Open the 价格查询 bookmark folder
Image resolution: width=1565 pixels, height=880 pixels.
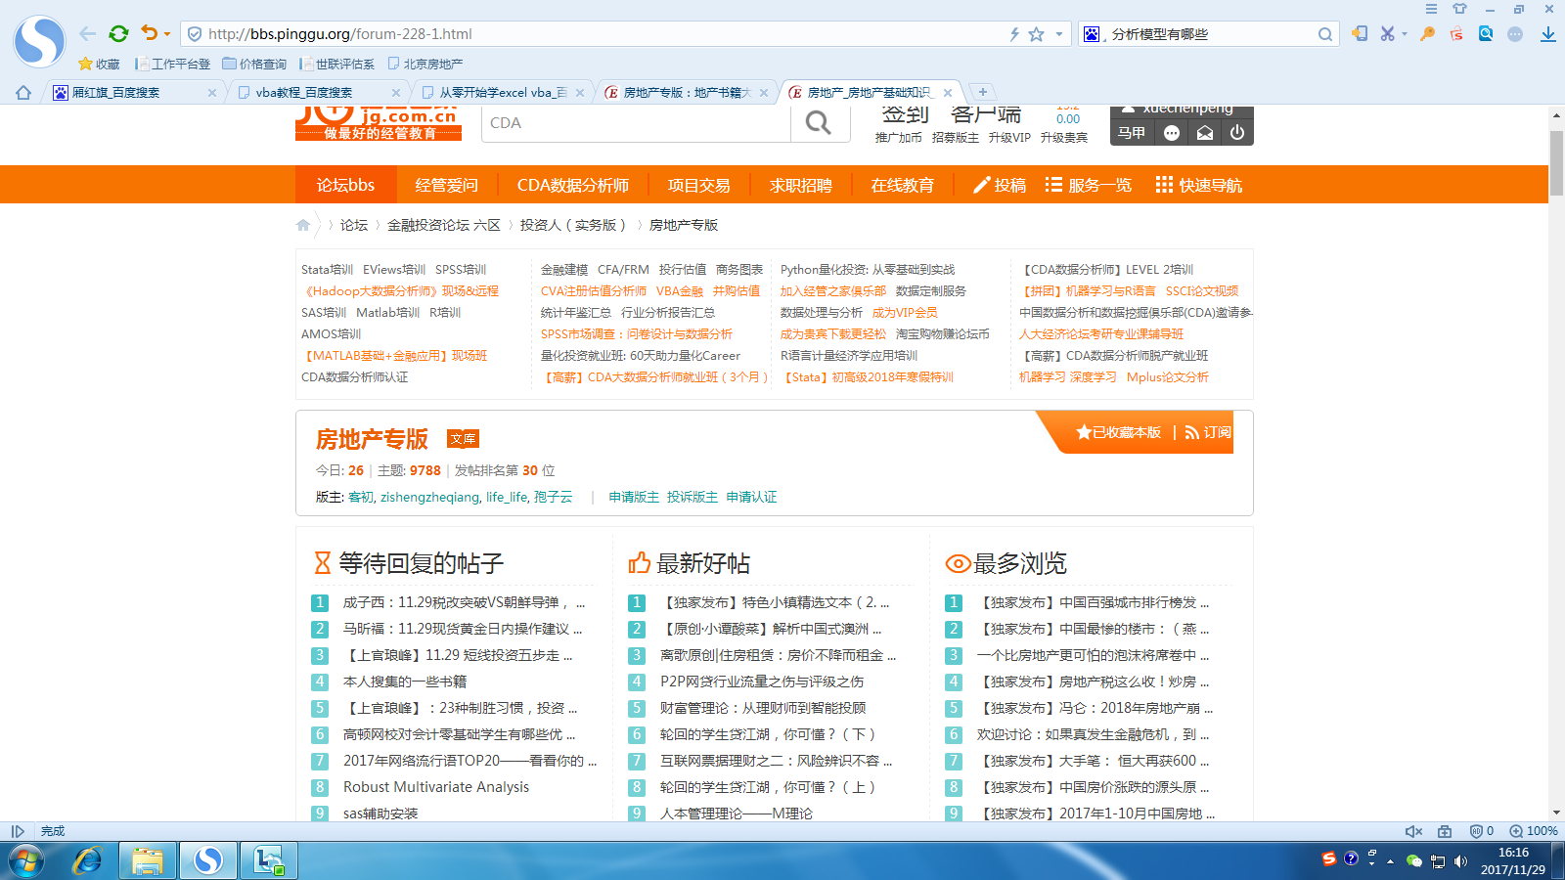(254, 64)
